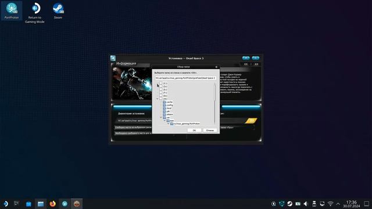Click the show desktop button in the taskbar
The width and height of the screenshot is (372, 209).
pyautogui.click(x=367, y=204)
